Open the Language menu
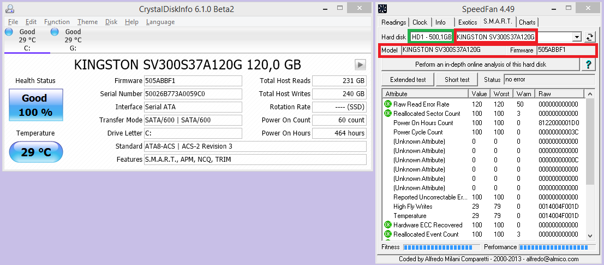The image size is (604, 265). 160,22
